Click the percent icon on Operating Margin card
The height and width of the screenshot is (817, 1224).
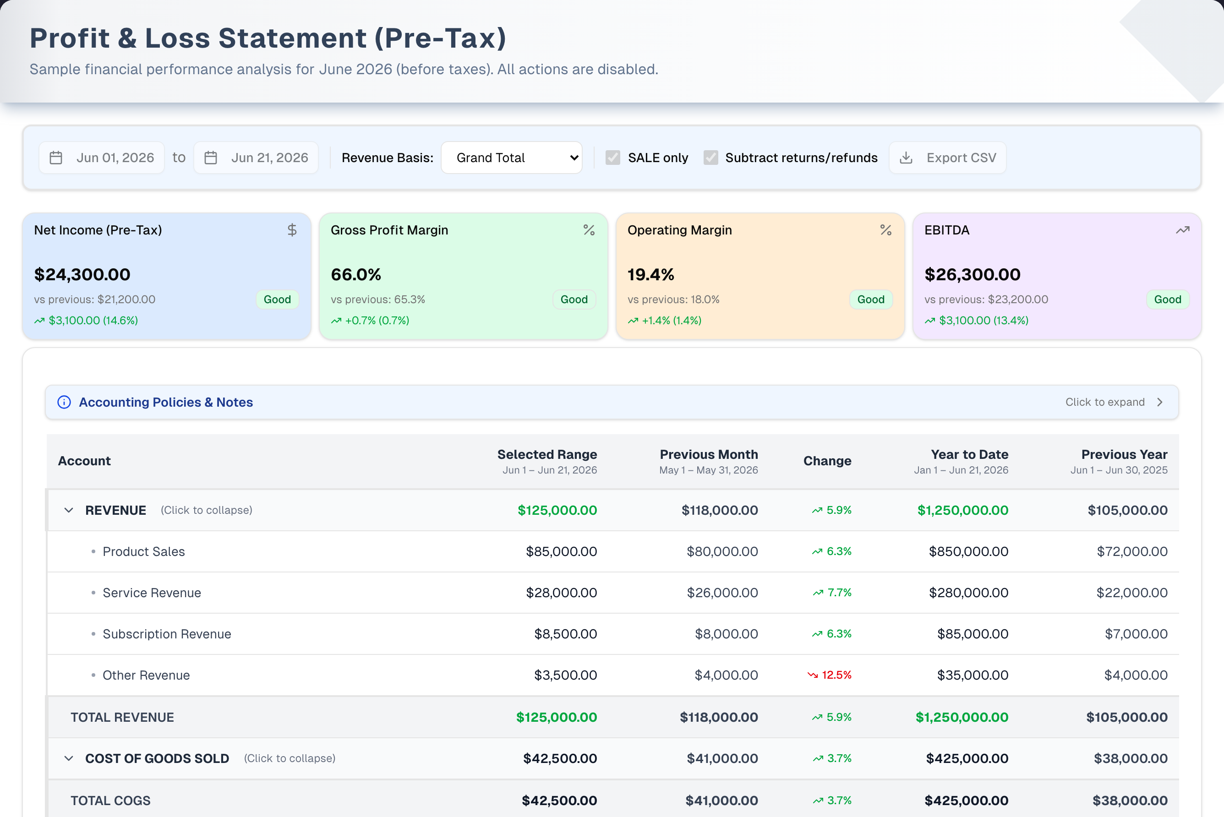885,230
